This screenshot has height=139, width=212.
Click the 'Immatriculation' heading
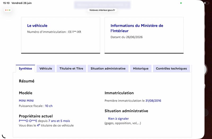coord(119,93)
